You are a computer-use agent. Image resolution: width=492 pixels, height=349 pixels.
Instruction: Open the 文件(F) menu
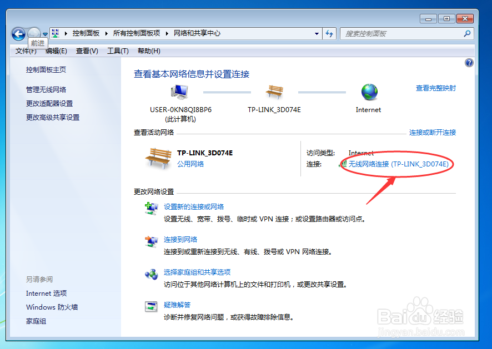click(x=26, y=51)
